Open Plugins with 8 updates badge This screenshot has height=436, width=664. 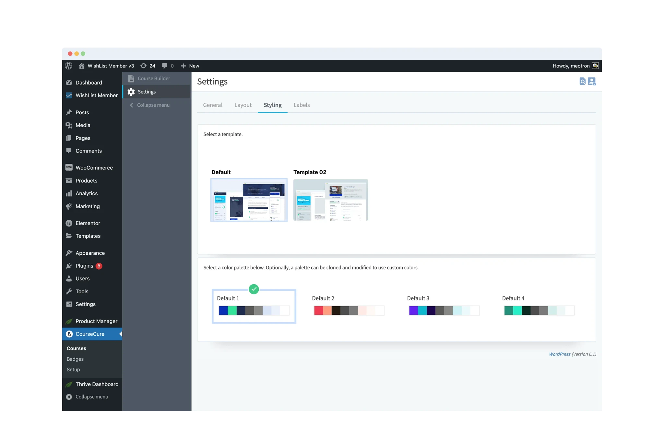pyautogui.click(x=92, y=266)
